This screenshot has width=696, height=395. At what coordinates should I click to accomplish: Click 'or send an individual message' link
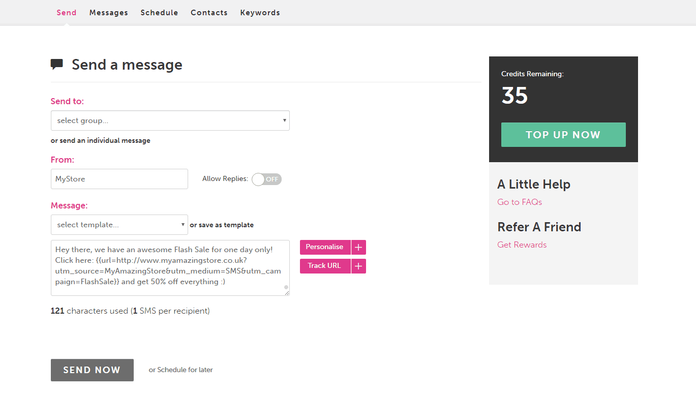(x=101, y=141)
